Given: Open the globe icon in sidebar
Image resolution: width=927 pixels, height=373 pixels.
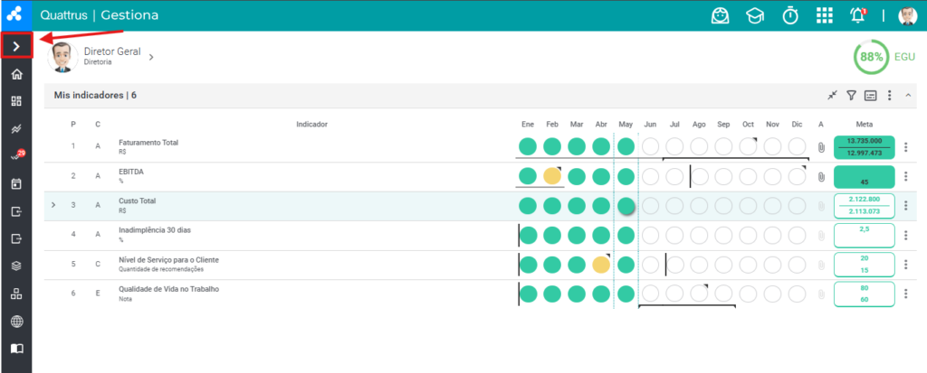Looking at the screenshot, I should point(16,322).
